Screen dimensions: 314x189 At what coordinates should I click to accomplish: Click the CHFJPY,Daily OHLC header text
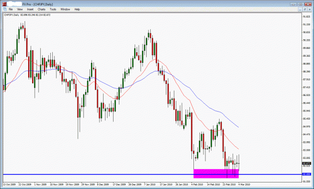[x=28, y=15]
